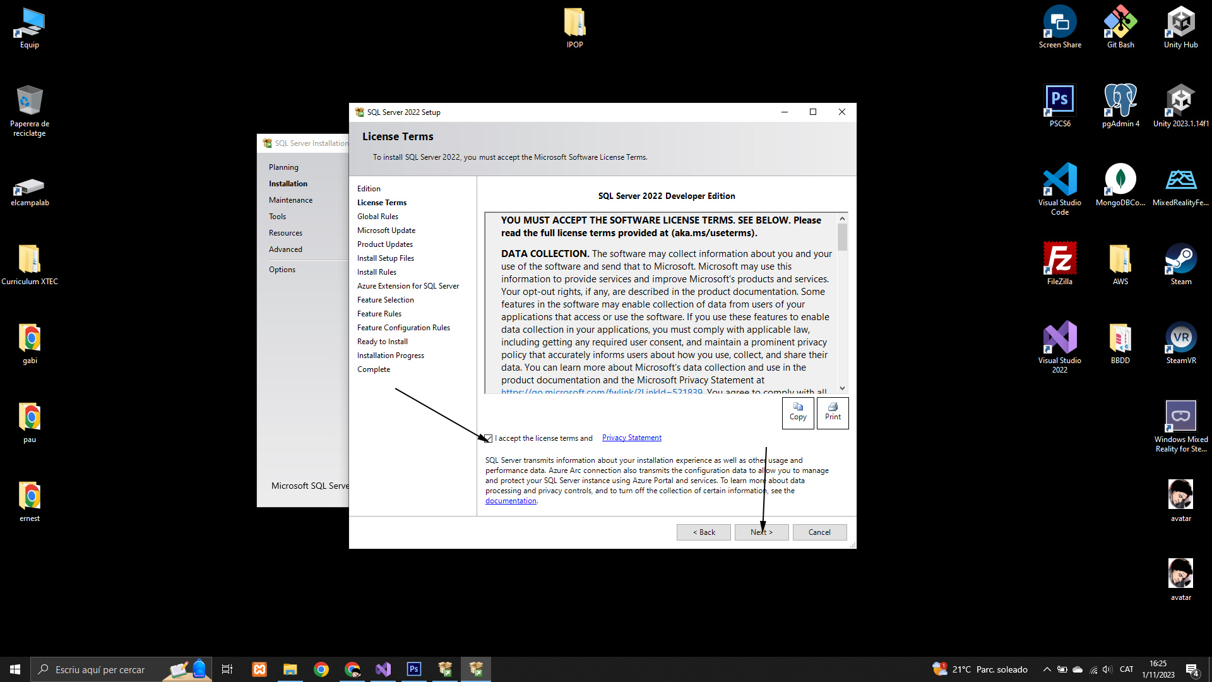Screen dimensions: 1212x682
Task: Open the Privacy Statement link
Action: pyautogui.click(x=631, y=438)
